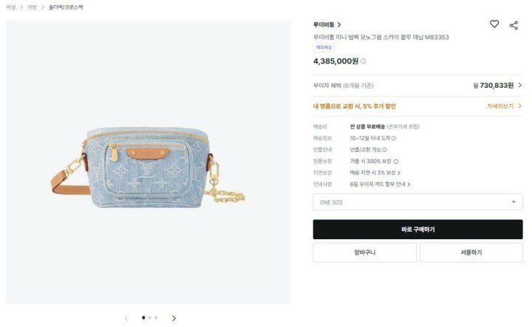Show next product image with right arrow
Image resolution: width=532 pixels, height=327 pixels.
[174, 318]
